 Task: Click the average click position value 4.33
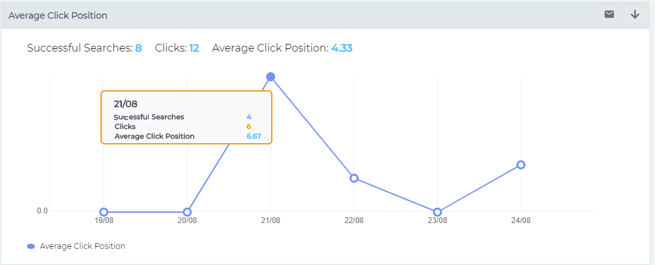[x=341, y=48]
